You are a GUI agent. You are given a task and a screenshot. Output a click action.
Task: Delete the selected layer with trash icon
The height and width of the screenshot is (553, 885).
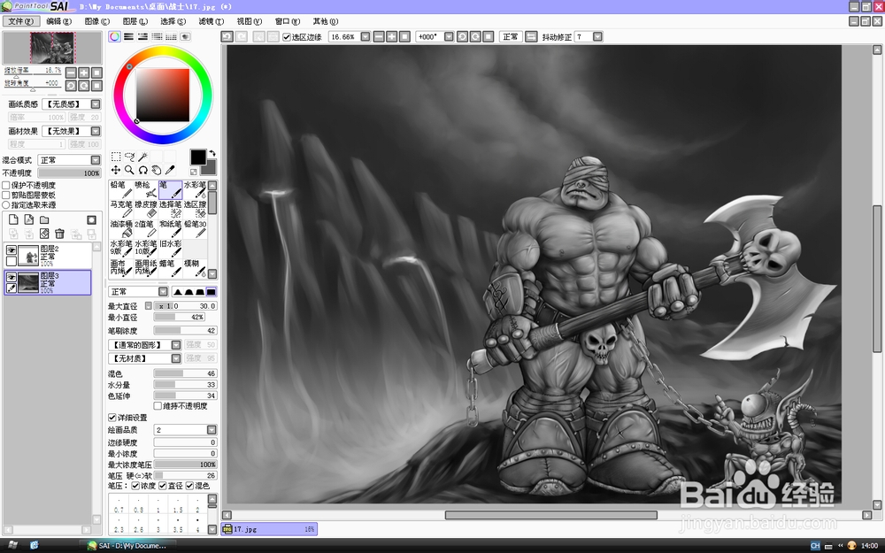click(x=59, y=233)
